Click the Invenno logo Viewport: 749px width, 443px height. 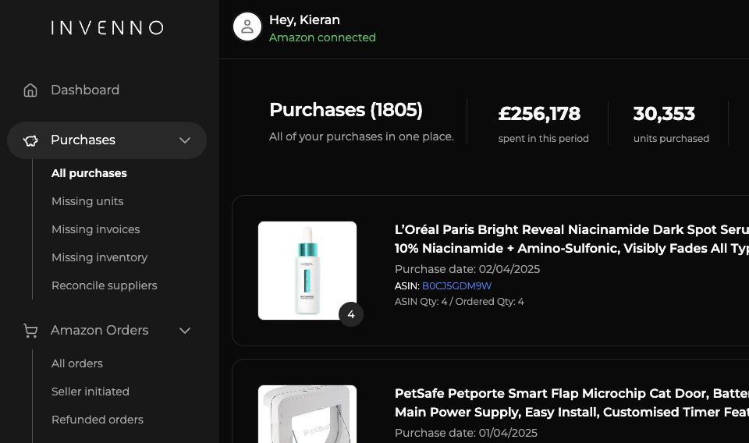coord(107,28)
